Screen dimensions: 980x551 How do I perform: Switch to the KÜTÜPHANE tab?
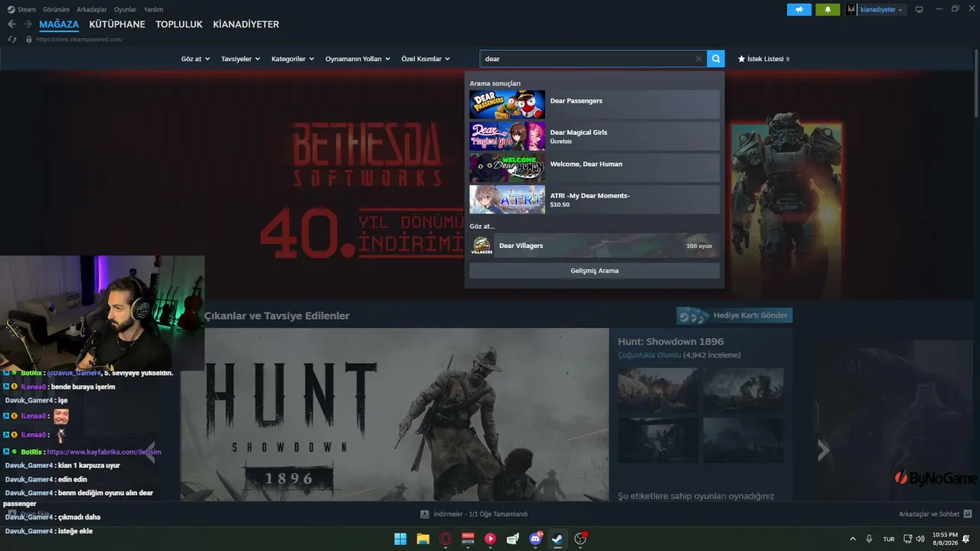coord(117,24)
